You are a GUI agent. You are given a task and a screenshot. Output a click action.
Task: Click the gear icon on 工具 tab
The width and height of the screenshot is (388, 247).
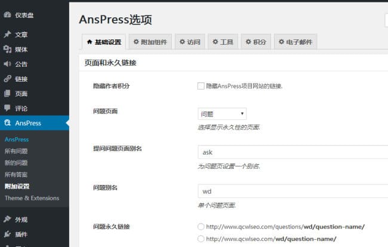tap(215, 42)
